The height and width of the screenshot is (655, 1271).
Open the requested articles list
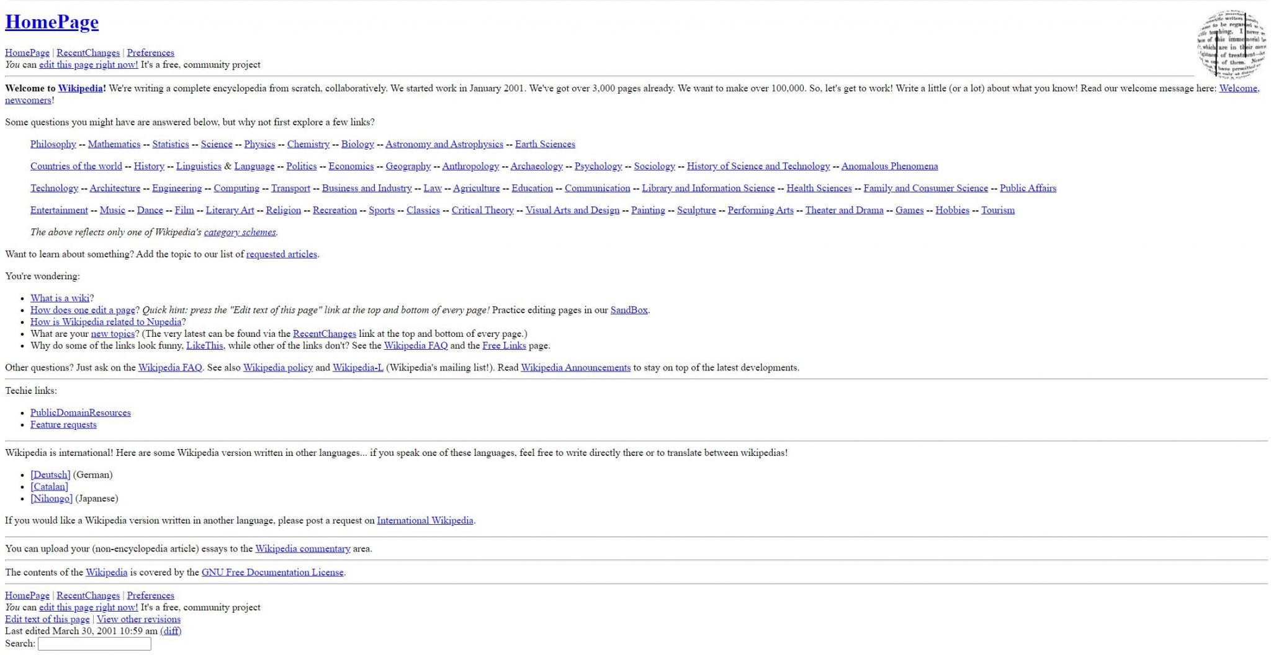[282, 254]
